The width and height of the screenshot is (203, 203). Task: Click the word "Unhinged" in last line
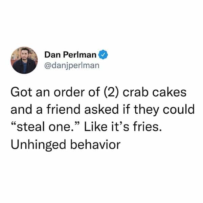pyautogui.click(x=39, y=144)
